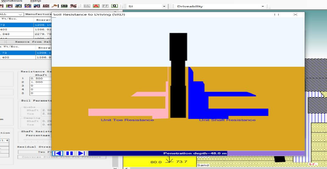The image size is (327, 169).
Task: Select hammer row with energy 1208.10
Action: pyautogui.click(x=26, y=25)
